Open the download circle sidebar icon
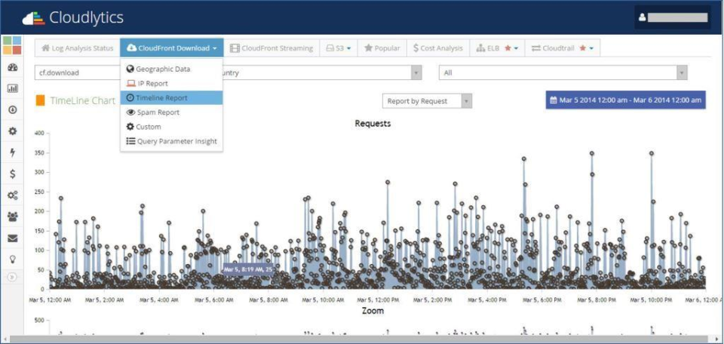The width and height of the screenshot is (724, 344). [x=13, y=110]
